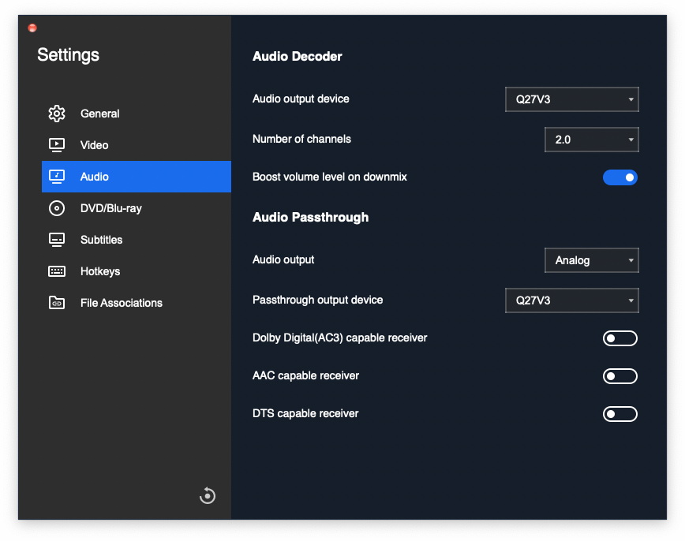Open the Audio output device dropdown
The image size is (685, 541).
572,99
